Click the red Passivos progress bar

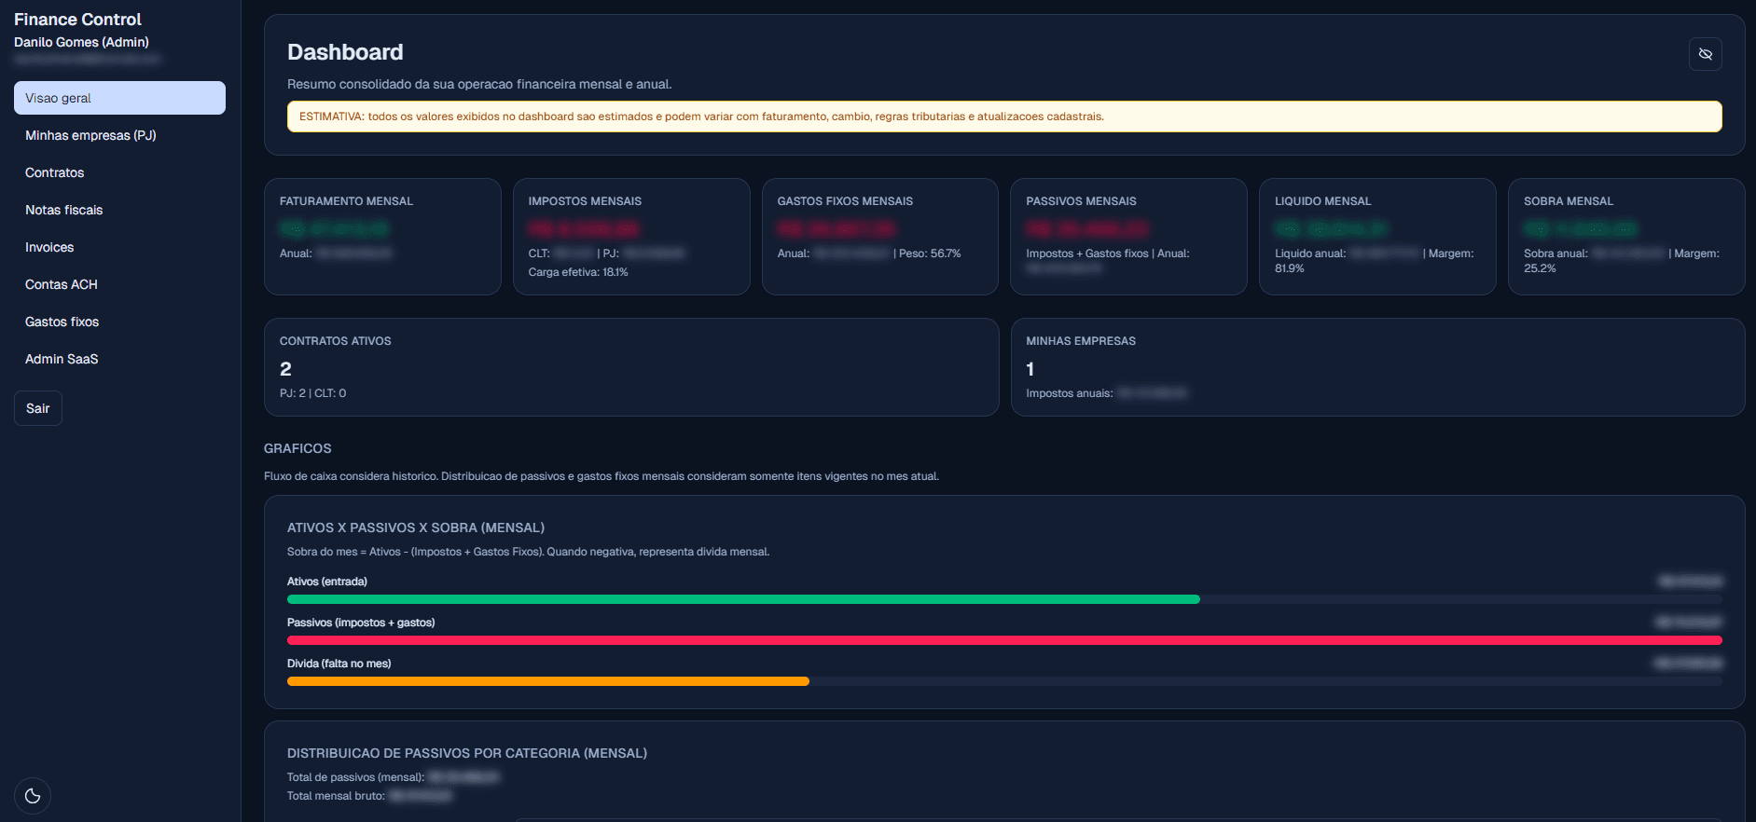pyautogui.click(x=1004, y=640)
